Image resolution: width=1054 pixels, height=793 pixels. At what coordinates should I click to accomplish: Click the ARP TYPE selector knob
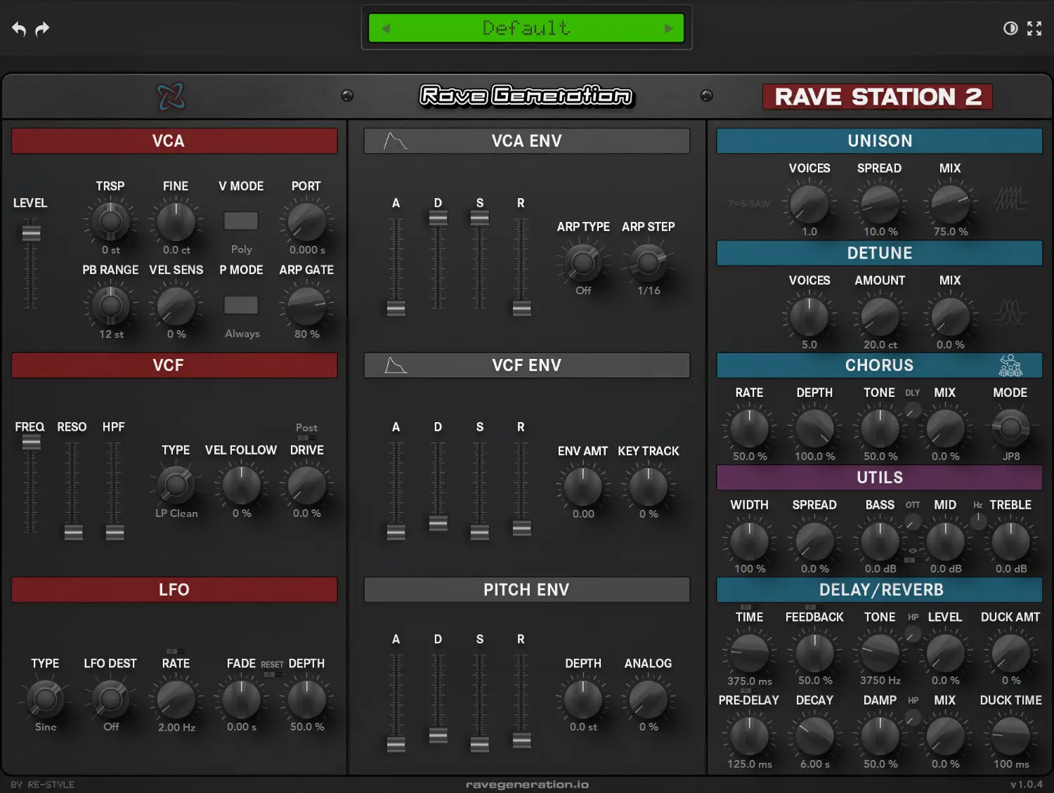[x=583, y=263]
